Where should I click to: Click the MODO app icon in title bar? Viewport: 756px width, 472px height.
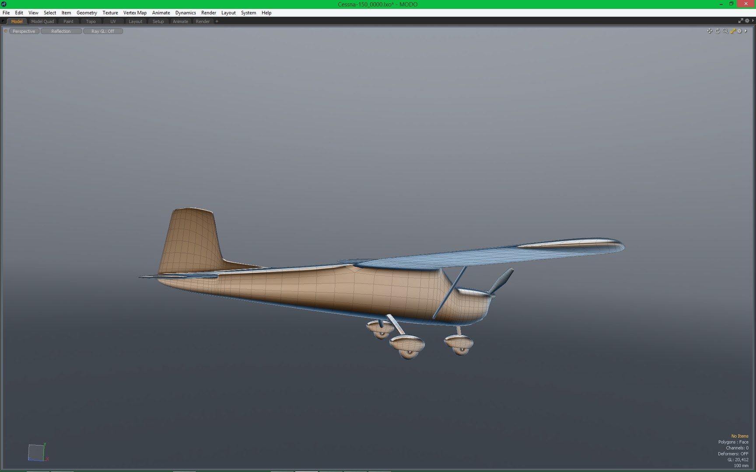pyautogui.click(x=4, y=4)
